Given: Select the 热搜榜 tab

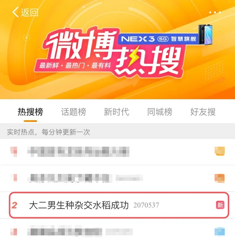Looking at the screenshot, I should click(30, 112).
